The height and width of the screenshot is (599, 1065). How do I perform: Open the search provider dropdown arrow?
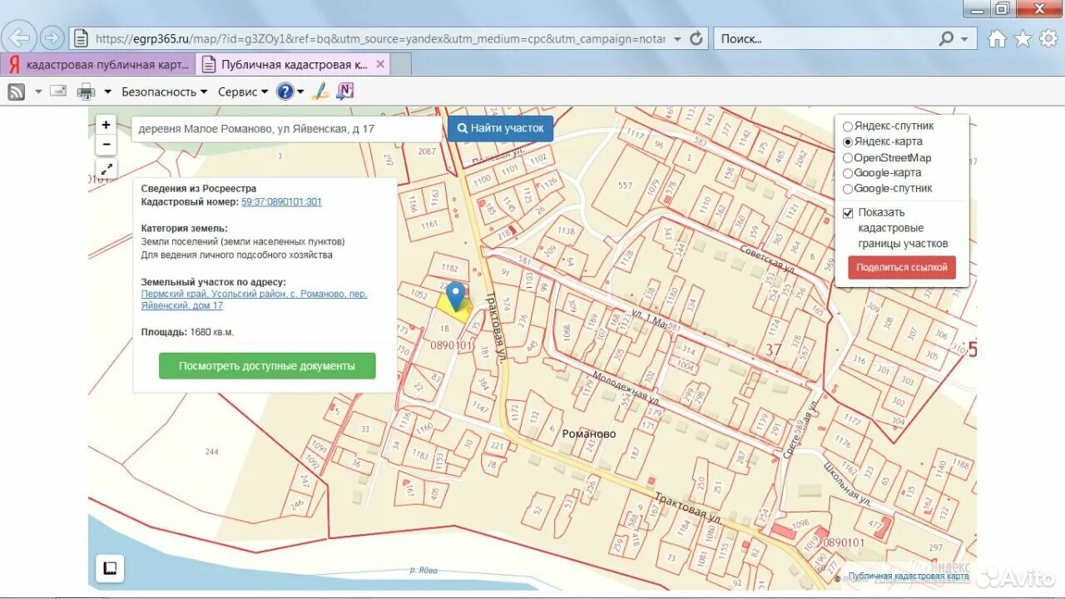click(x=965, y=38)
